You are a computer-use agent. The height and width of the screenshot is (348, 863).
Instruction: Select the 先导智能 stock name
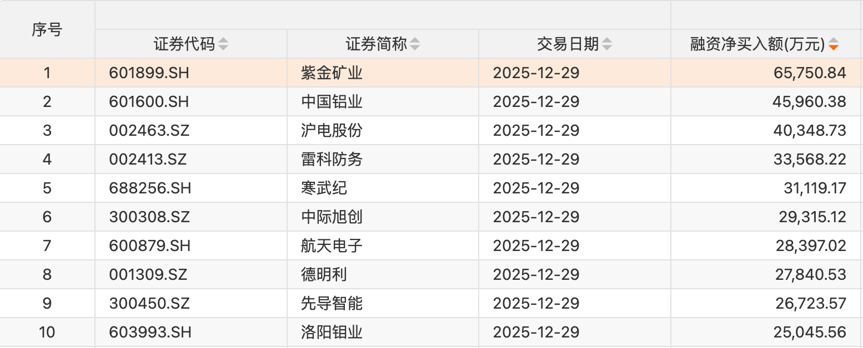(x=332, y=304)
